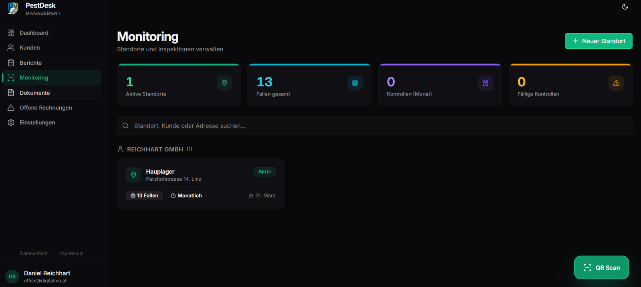
Task: Click the DR user avatar
Action: (x=12, y=276)
